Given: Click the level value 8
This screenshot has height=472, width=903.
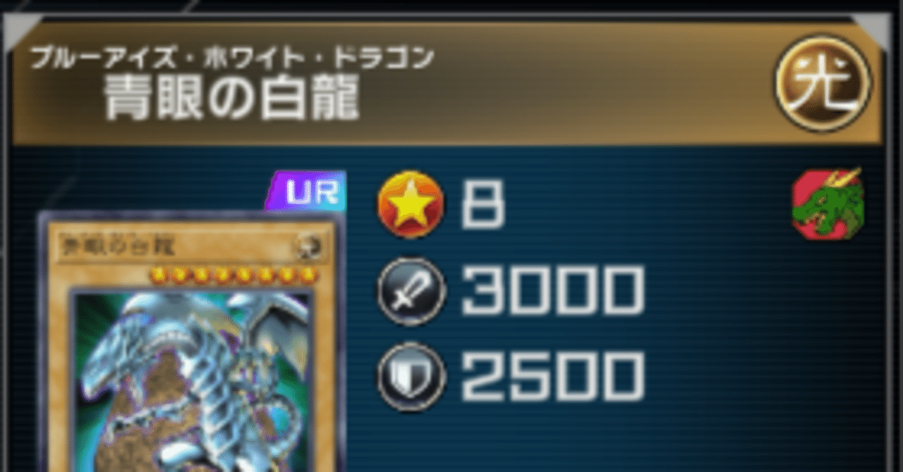Looking at the screenshot, I should 483,205.
